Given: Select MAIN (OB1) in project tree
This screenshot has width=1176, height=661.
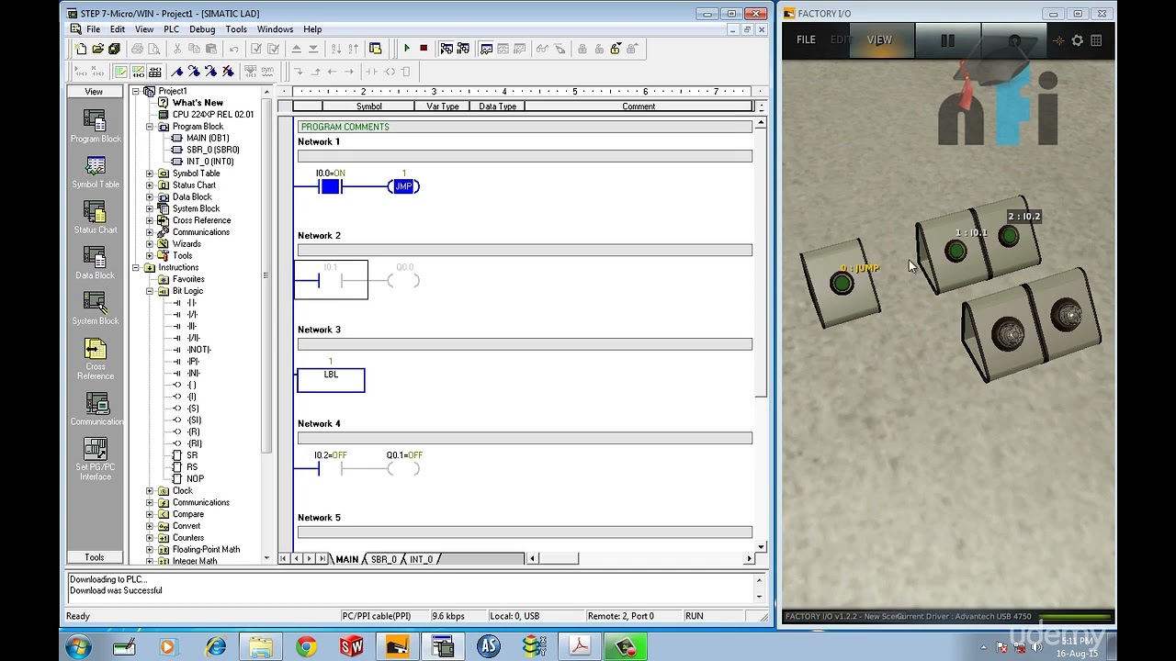Looking at the screenshot, I should (x=208, y=139).
